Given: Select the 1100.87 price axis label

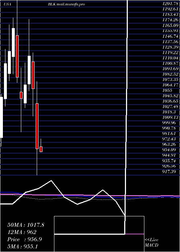Looking at the screenshot, I should (171, 63).
